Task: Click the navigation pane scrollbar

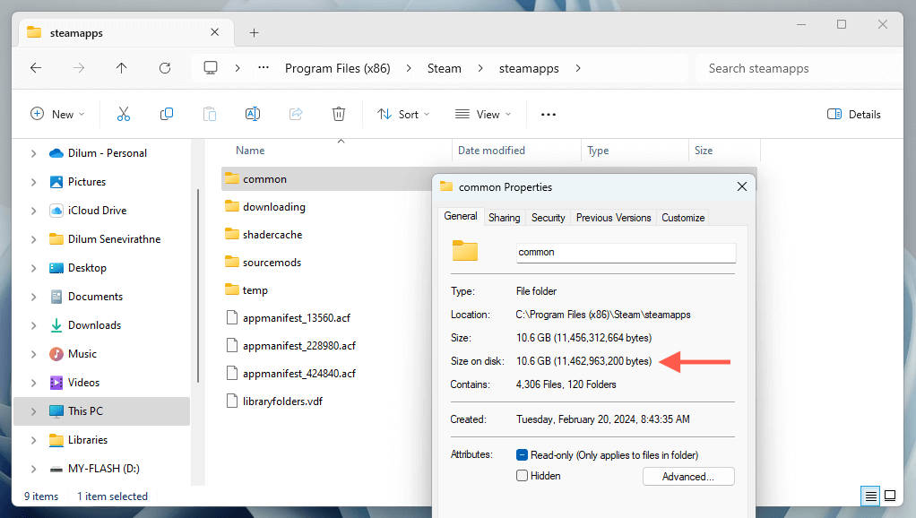Action: point(198,286)
